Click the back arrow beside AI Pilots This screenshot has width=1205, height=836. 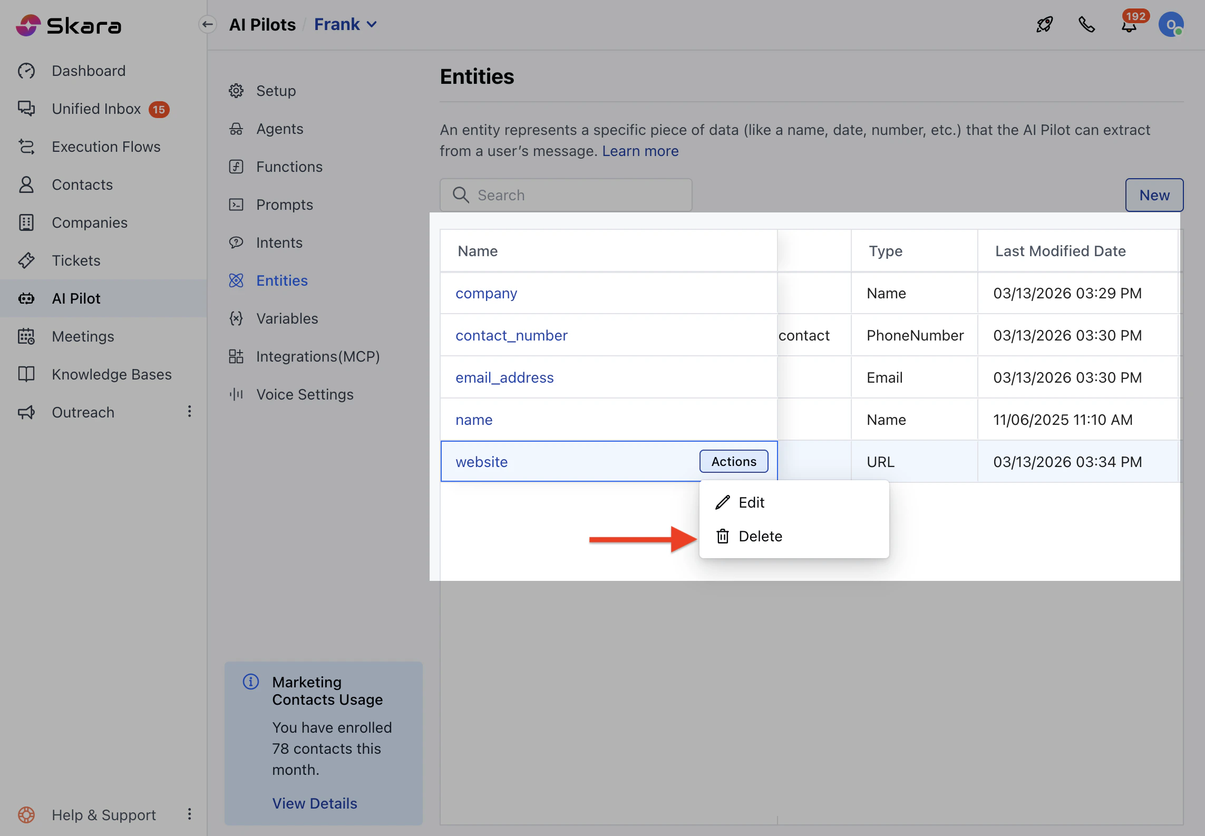click(x=208, y=24)
